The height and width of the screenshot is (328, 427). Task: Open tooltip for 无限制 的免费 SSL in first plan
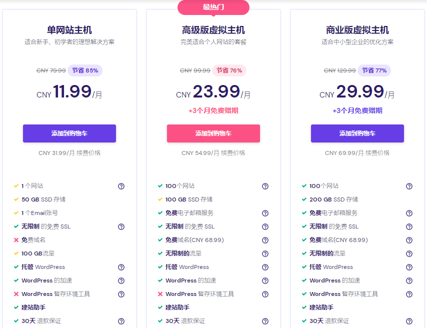(x=121, y=226)
